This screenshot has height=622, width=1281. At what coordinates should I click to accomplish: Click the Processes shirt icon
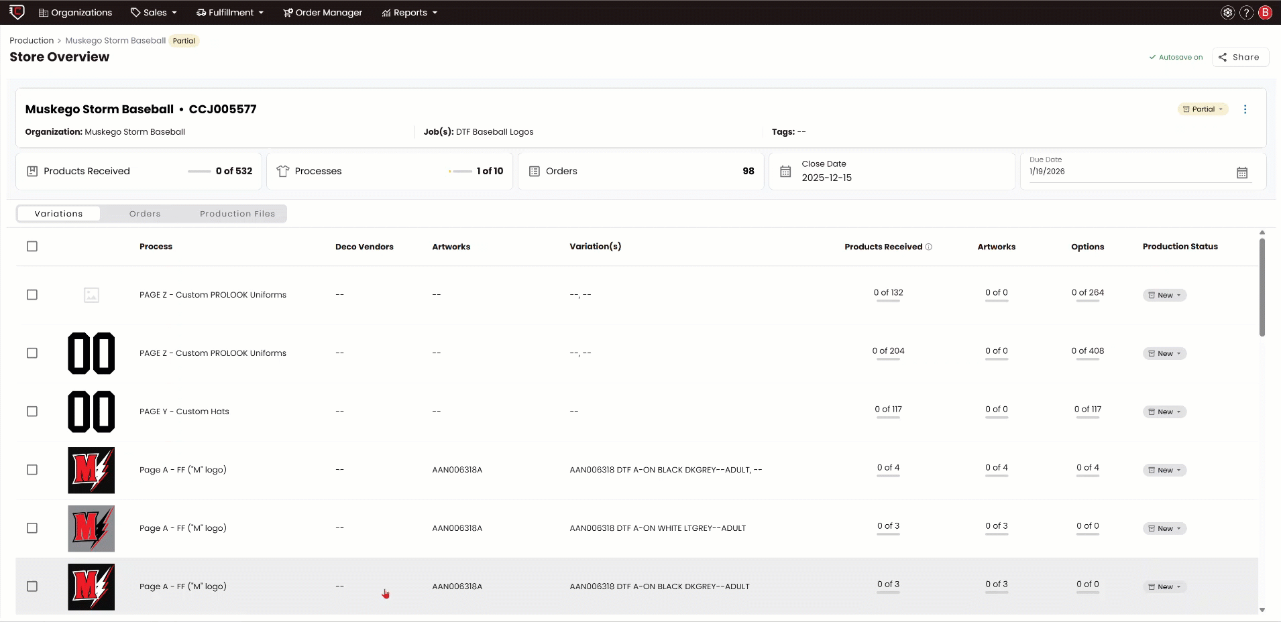pyautogui.click(x=283, y=171)
